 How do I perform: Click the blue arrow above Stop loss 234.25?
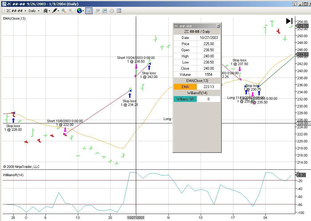click(x=130, y=95)
